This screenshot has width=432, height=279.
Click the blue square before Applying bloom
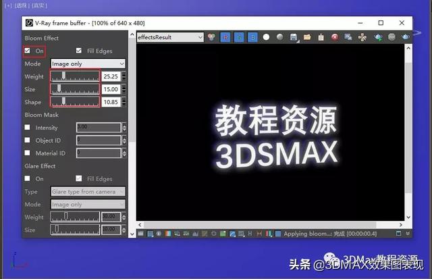point(278,234)
